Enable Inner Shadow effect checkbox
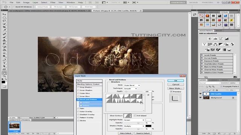Screen dimensions: 241x135 (79, 90)
